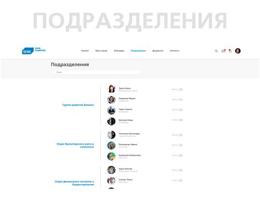This screenshot has width=260, height=200.
Task: Focus the Поиск search field under Подразделения
Action: 96,72
